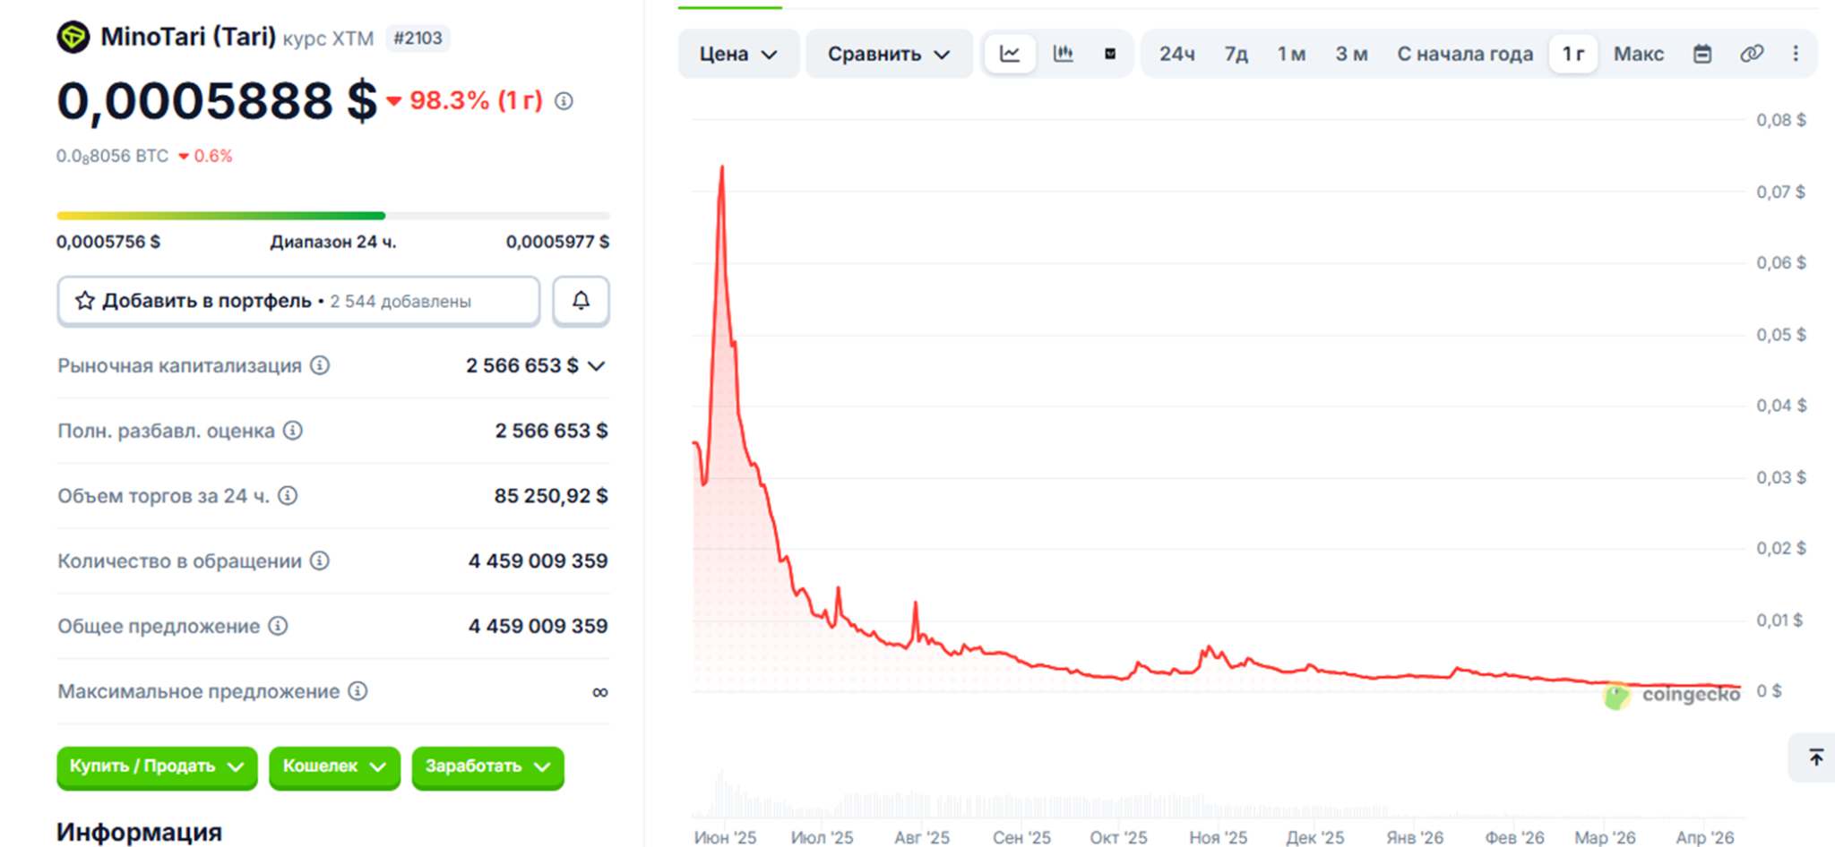The image size is (1835, 847).
Task: Switch to line chart view
Action: pos(1010,54)
